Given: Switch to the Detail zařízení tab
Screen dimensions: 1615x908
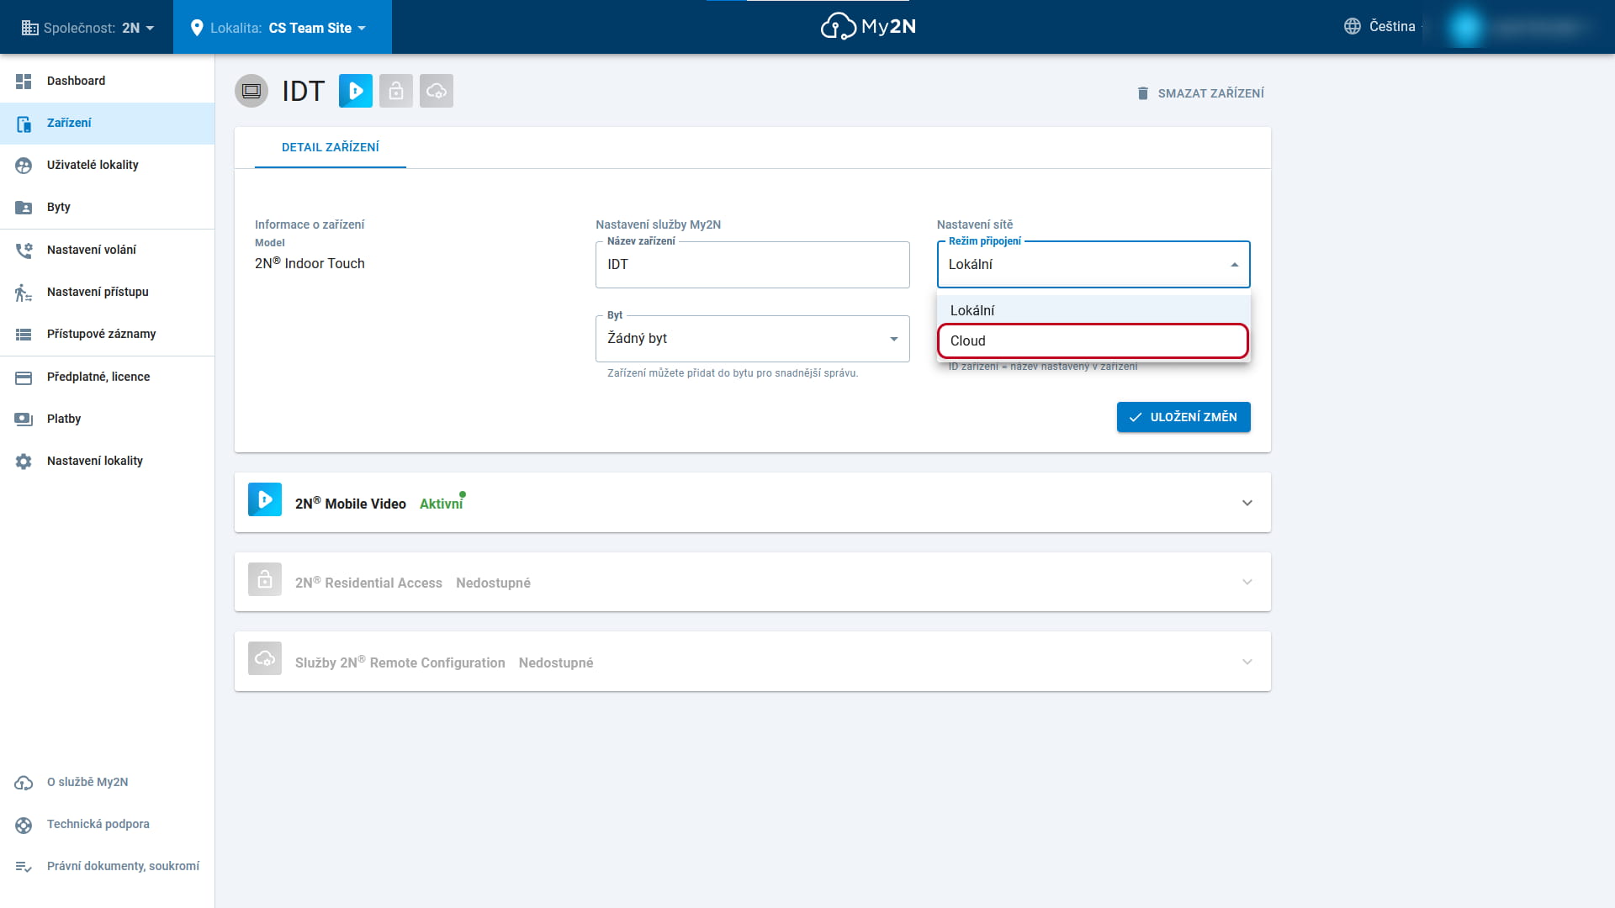Looking at the screenshot, I should 331,148.
